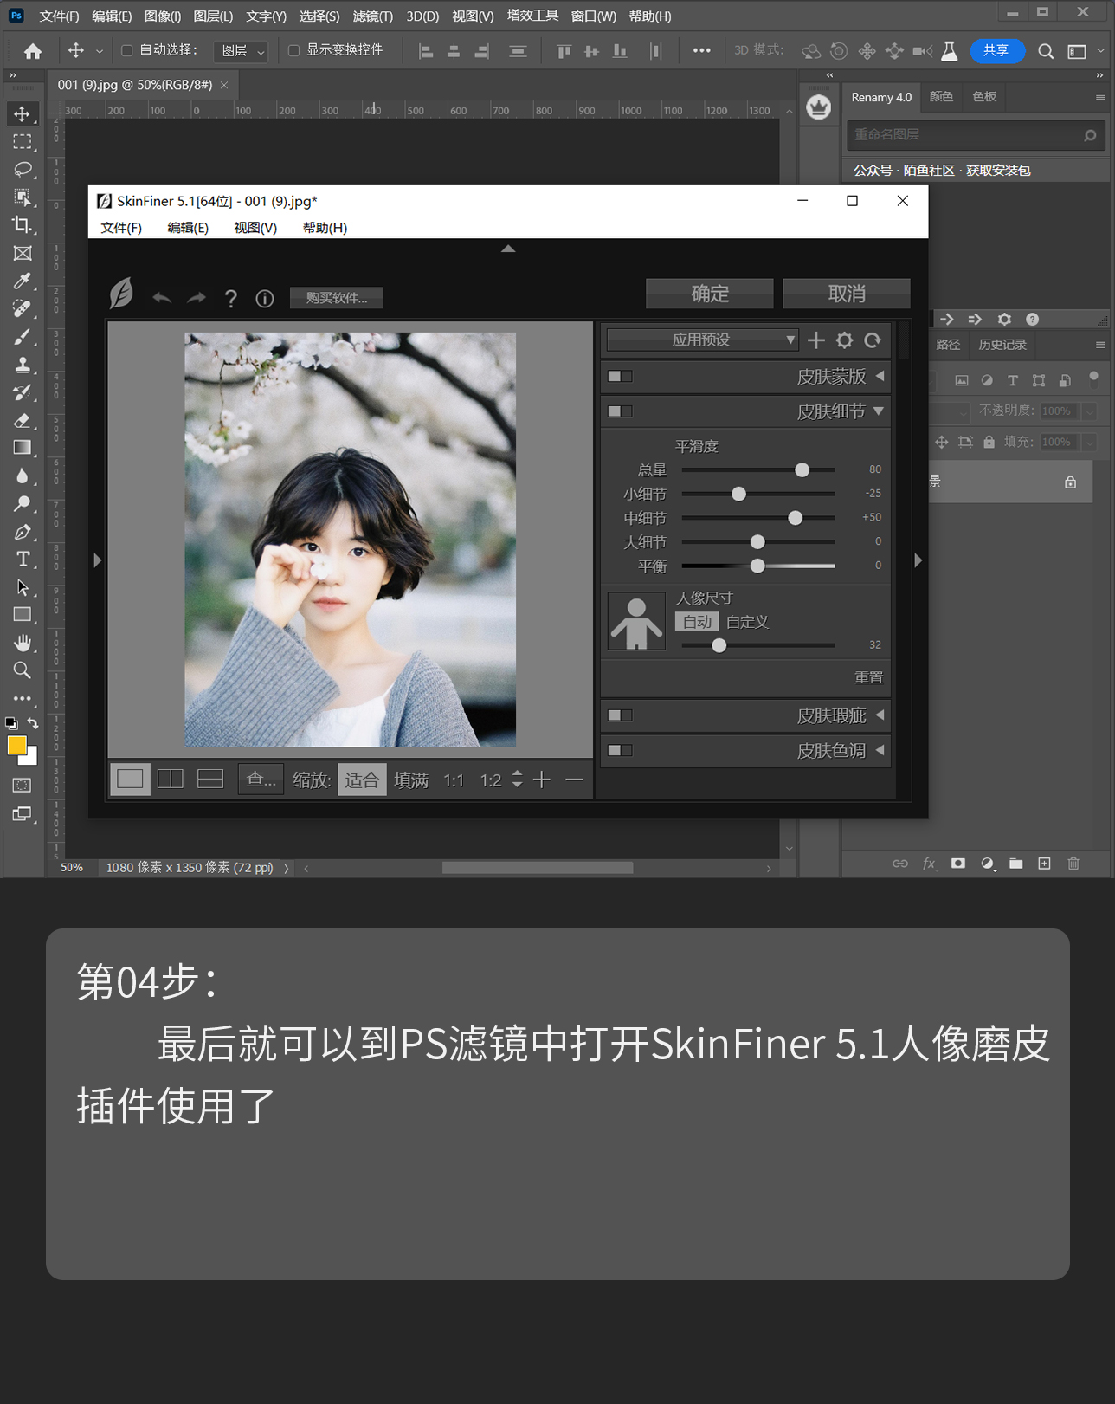This screenshot has width=1115, height=1404.
Task: Select top-bottom split view icon
Action: pos(210,779)
